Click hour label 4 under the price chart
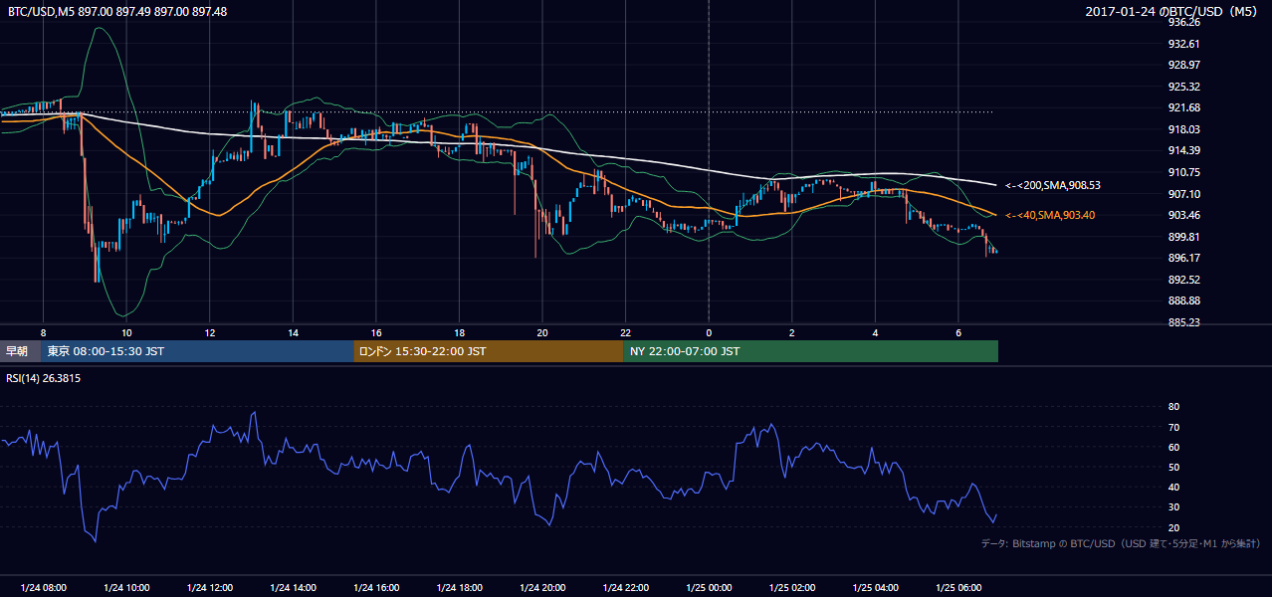The height and width of the screenshot is (597, 1272). pyautogui.click(x=875, y=332)
